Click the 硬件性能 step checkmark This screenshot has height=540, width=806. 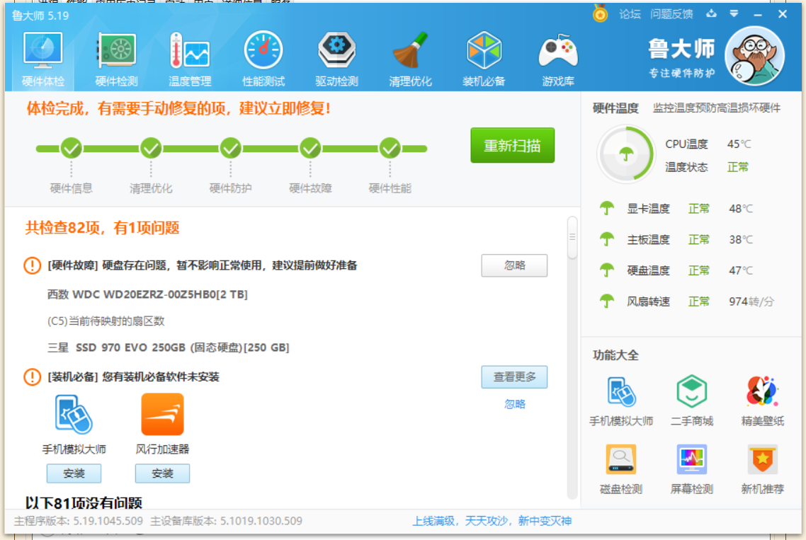(x=390, y=149)
